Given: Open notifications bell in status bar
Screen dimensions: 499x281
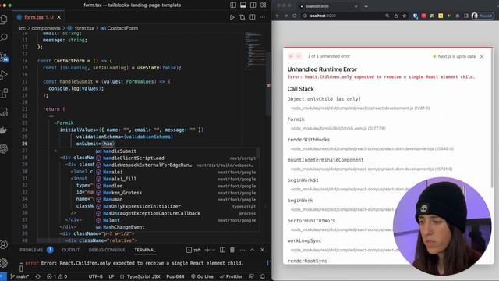Looking at the screenshot, I should (x=263, y=276).
